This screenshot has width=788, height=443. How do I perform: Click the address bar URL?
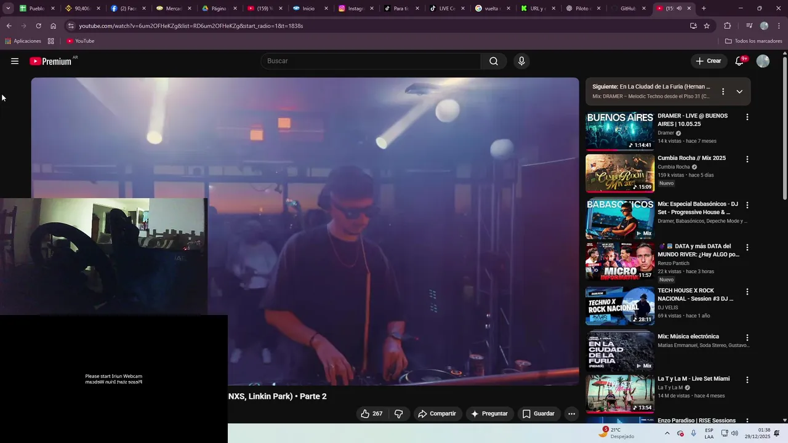click(191, 26)
